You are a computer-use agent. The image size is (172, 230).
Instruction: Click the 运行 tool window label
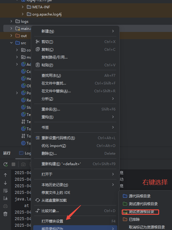click(7, 153)
